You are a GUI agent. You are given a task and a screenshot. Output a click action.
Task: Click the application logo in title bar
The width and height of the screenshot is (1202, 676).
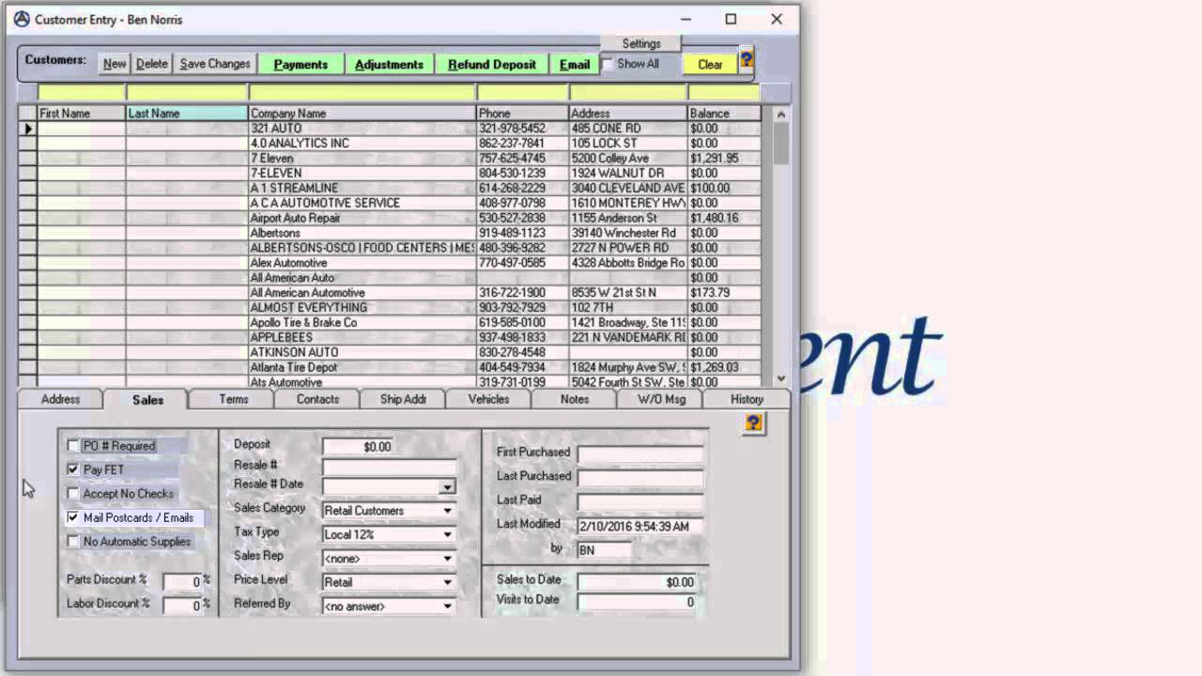(x=22, y=19)
